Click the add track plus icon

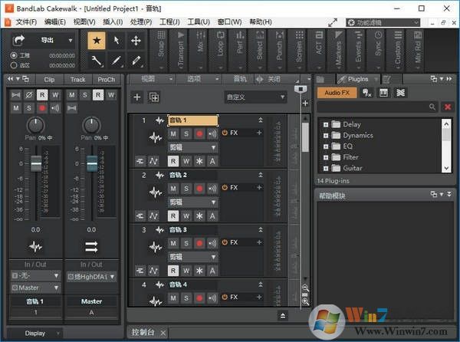pos(136,97)
